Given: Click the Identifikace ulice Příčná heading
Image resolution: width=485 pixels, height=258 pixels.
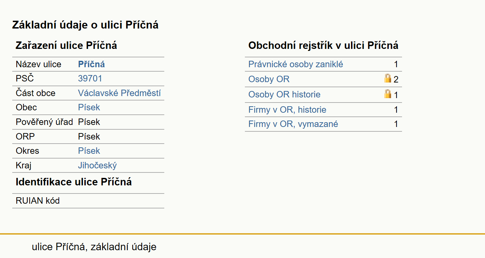Looking at the screenshot, I should [74, 182].
